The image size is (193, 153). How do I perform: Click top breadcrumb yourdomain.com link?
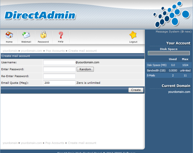tap(31, 51)
